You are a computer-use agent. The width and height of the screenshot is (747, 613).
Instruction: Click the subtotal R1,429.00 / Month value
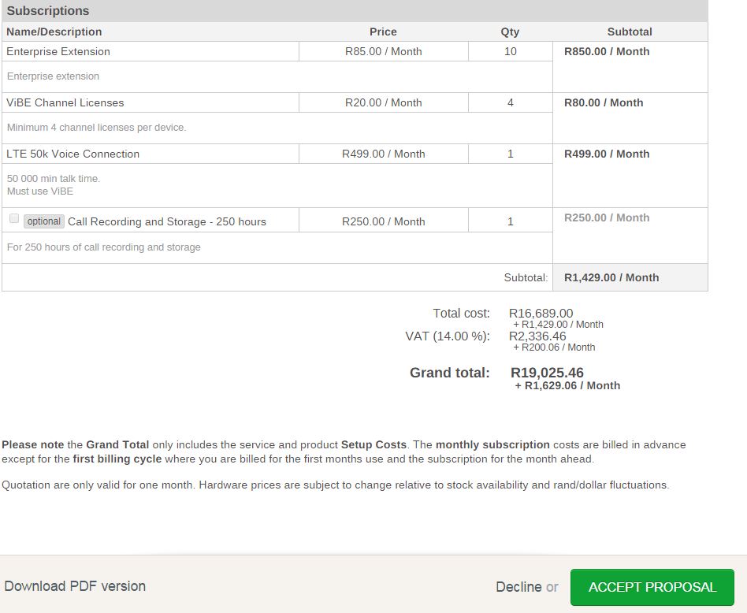611,277
